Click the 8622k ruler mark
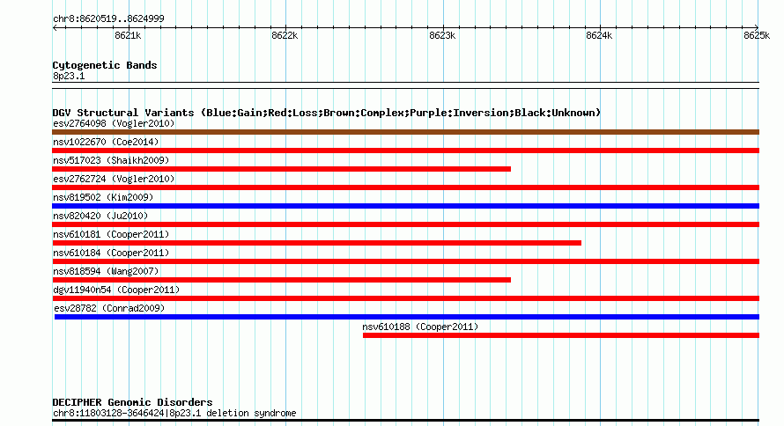Viewport: 784px width, 426px height. (285, 35)
